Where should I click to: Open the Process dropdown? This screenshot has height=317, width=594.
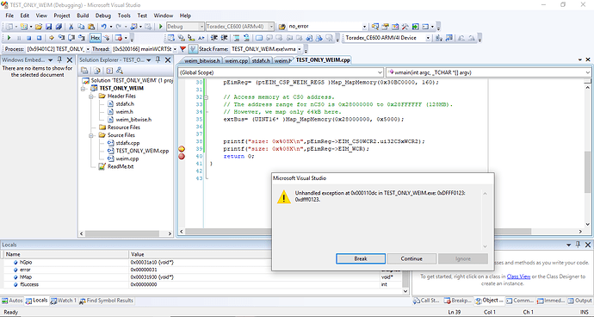pyautogui.click(x=88, y=49)
